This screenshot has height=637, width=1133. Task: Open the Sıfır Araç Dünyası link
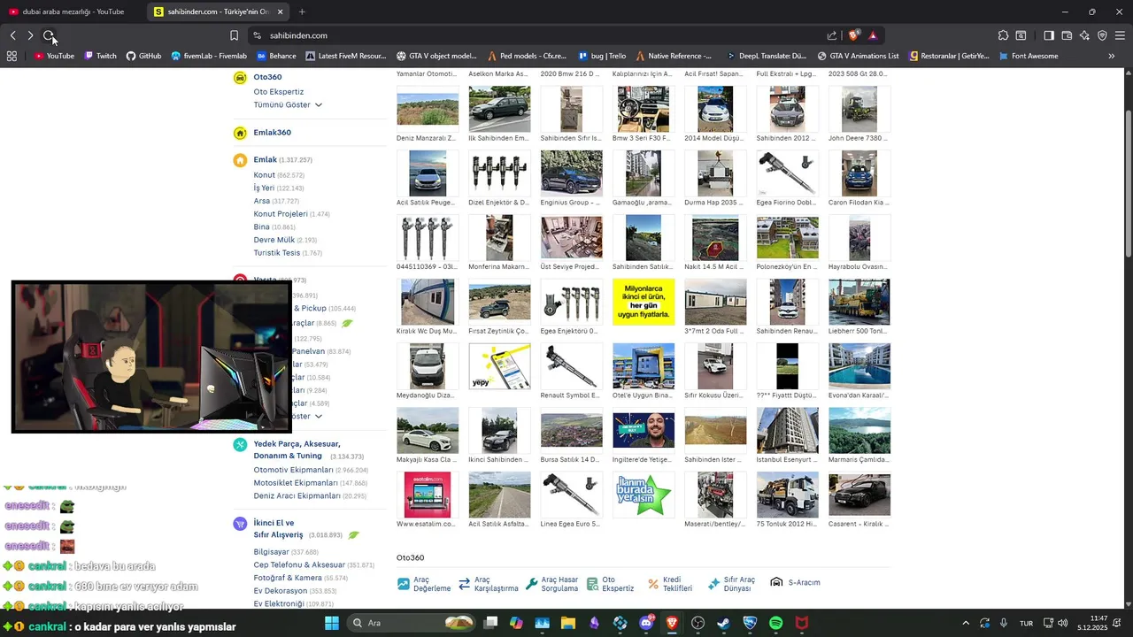(731, 584)
